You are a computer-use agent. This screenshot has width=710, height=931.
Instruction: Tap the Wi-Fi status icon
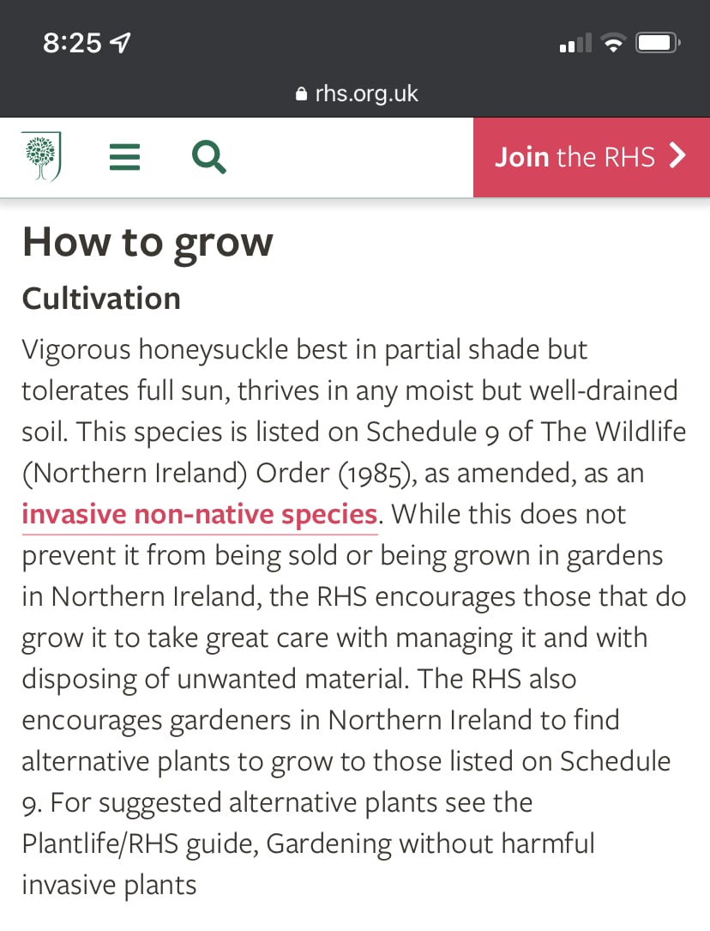point(613,43)
